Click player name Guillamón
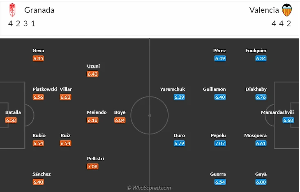 [214, 89]
